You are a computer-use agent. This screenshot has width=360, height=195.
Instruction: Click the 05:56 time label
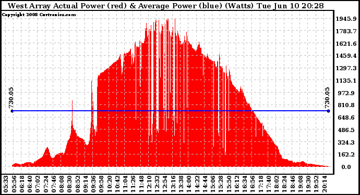14,184
